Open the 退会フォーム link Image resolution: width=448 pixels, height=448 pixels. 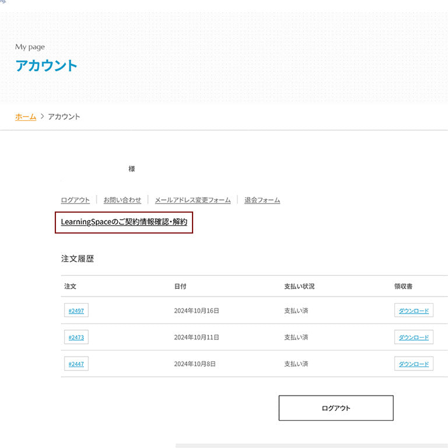tap(262, 200)
